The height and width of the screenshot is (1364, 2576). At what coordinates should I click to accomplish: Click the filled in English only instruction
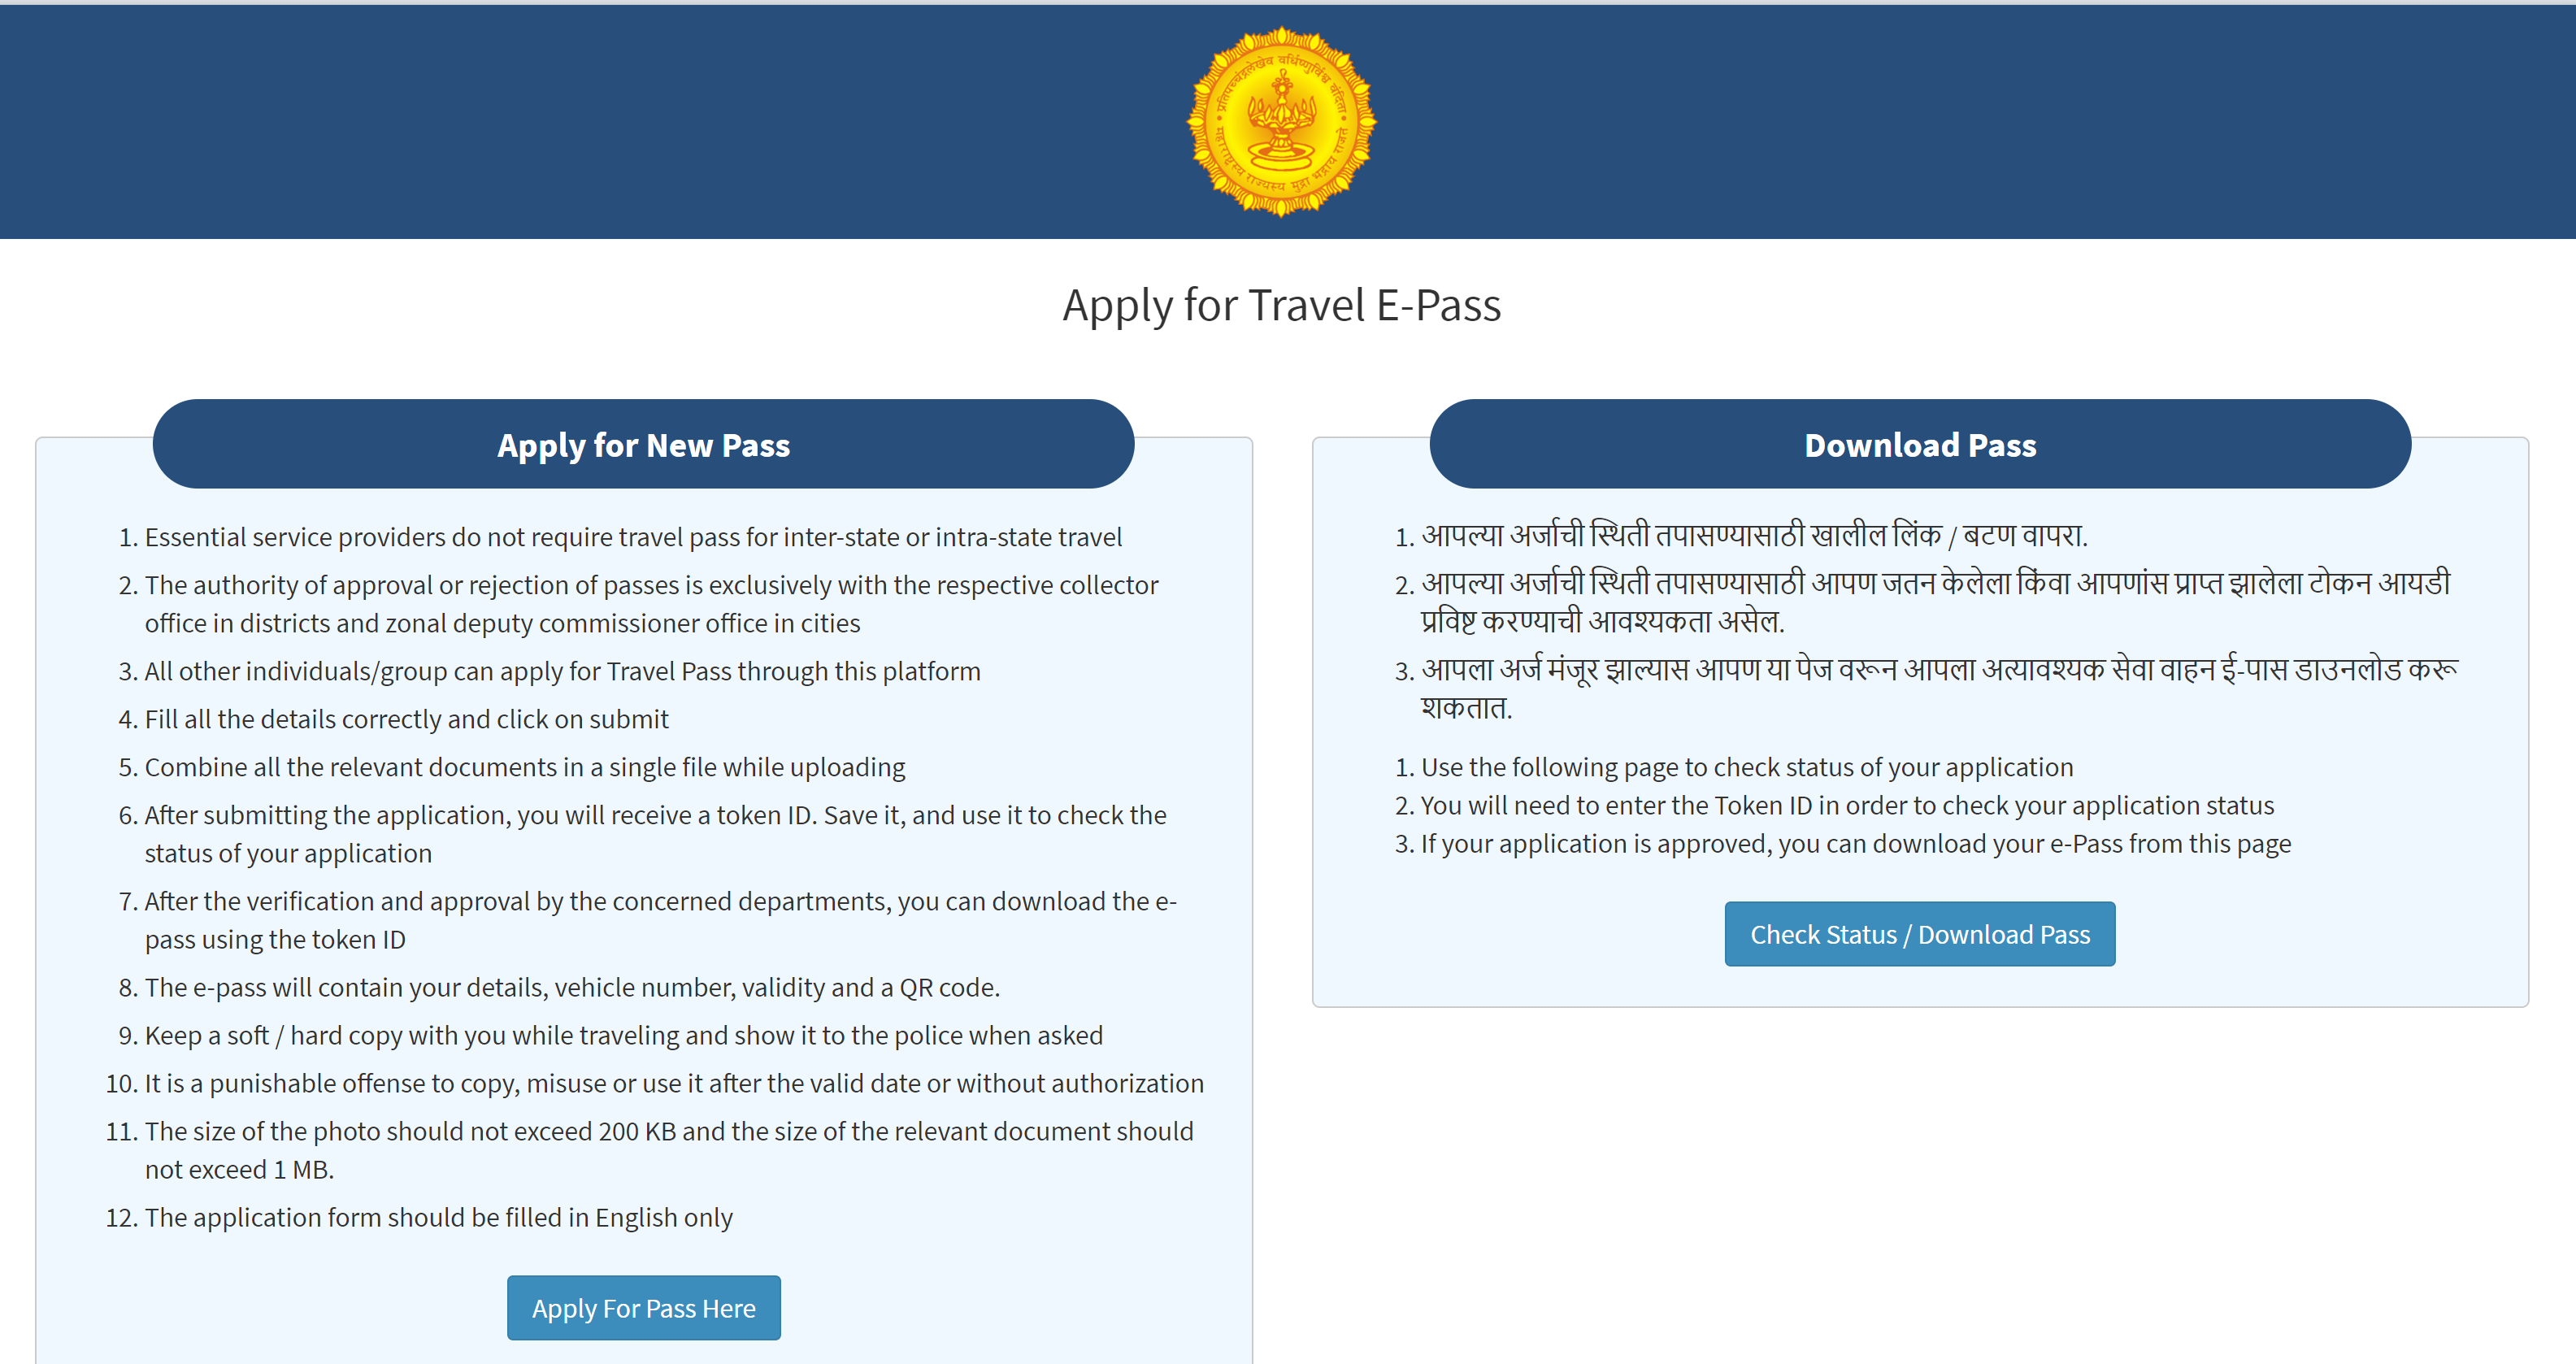[x=438, y=1217]
